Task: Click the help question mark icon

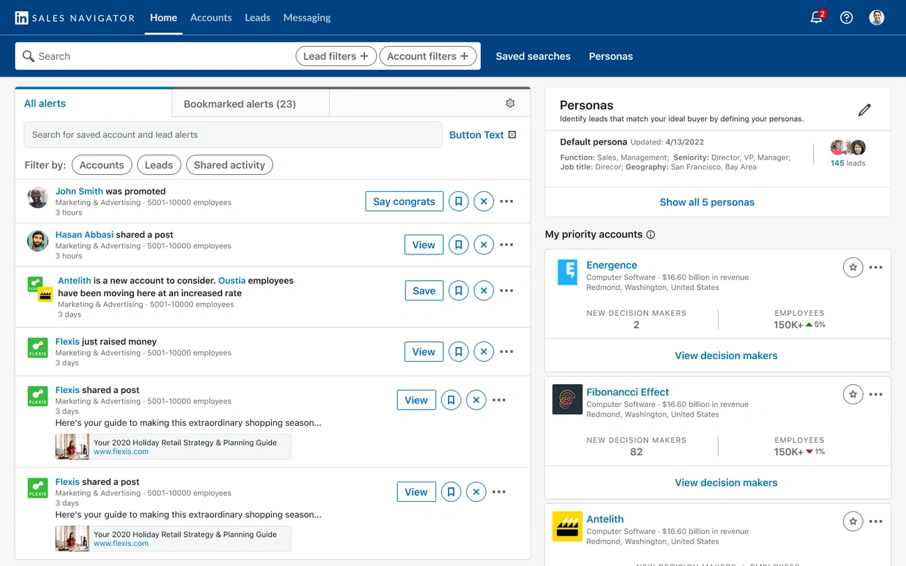Action: pos(846,17)
